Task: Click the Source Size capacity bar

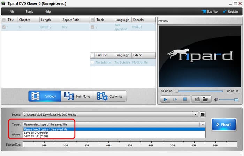Action: tap(130, 145)
